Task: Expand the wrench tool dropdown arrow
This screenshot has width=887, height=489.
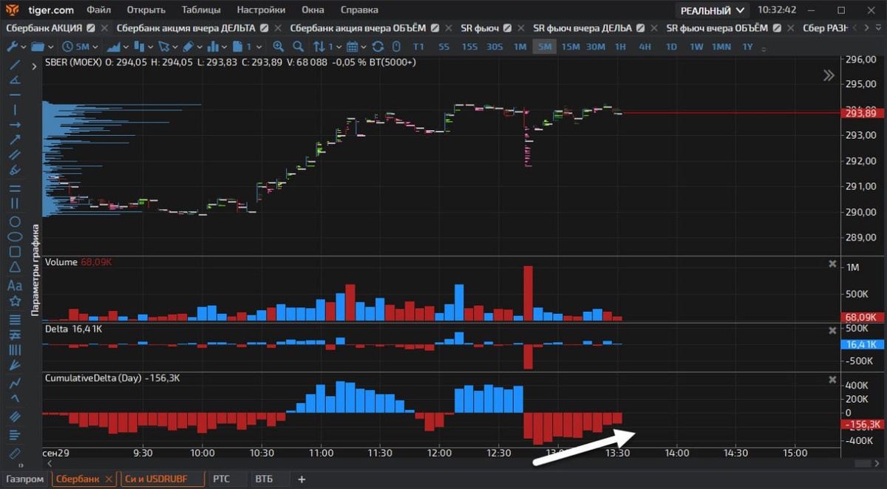Action: [x=24, y=47]
